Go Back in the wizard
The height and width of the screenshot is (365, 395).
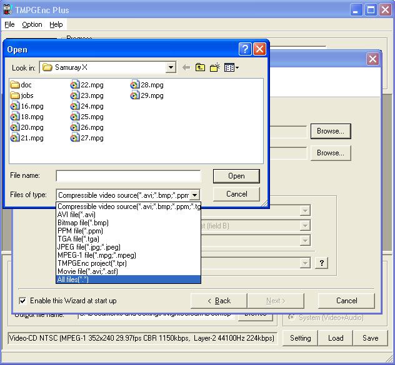219,301
